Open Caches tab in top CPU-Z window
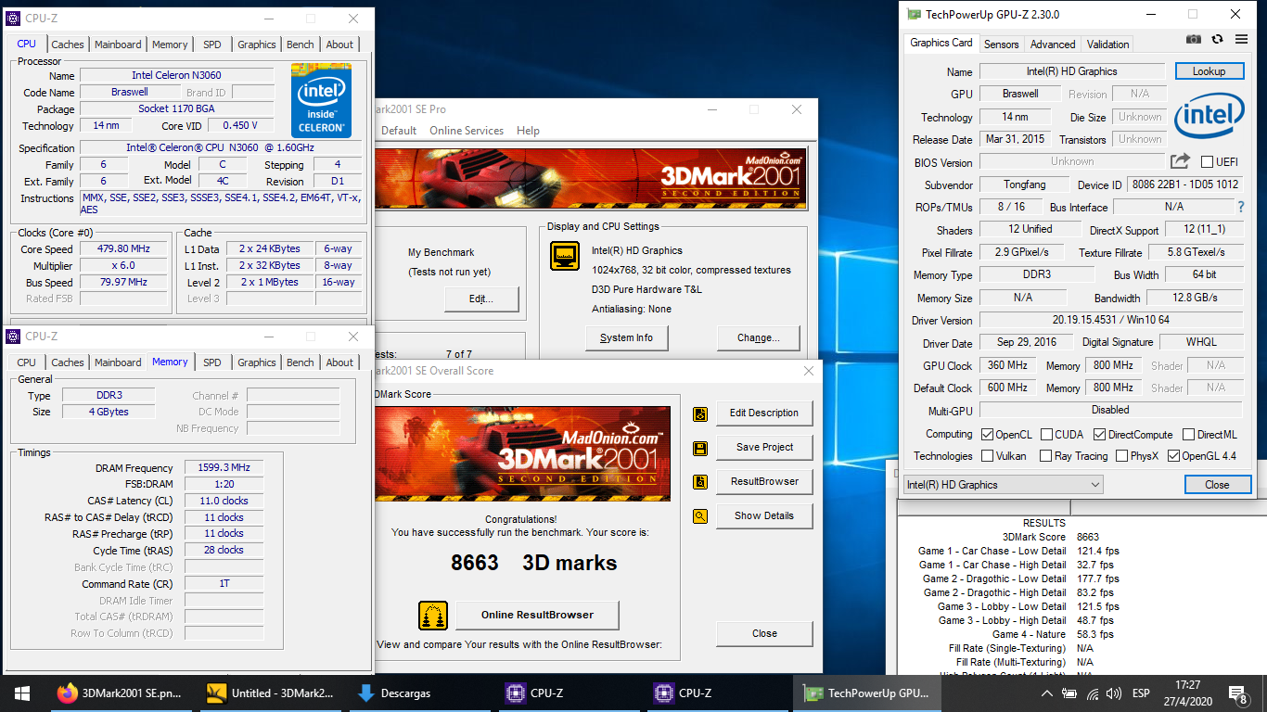The width and height of the screenshot is (1267, 712). coord(68,44)
